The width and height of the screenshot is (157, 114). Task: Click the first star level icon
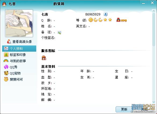105,20
